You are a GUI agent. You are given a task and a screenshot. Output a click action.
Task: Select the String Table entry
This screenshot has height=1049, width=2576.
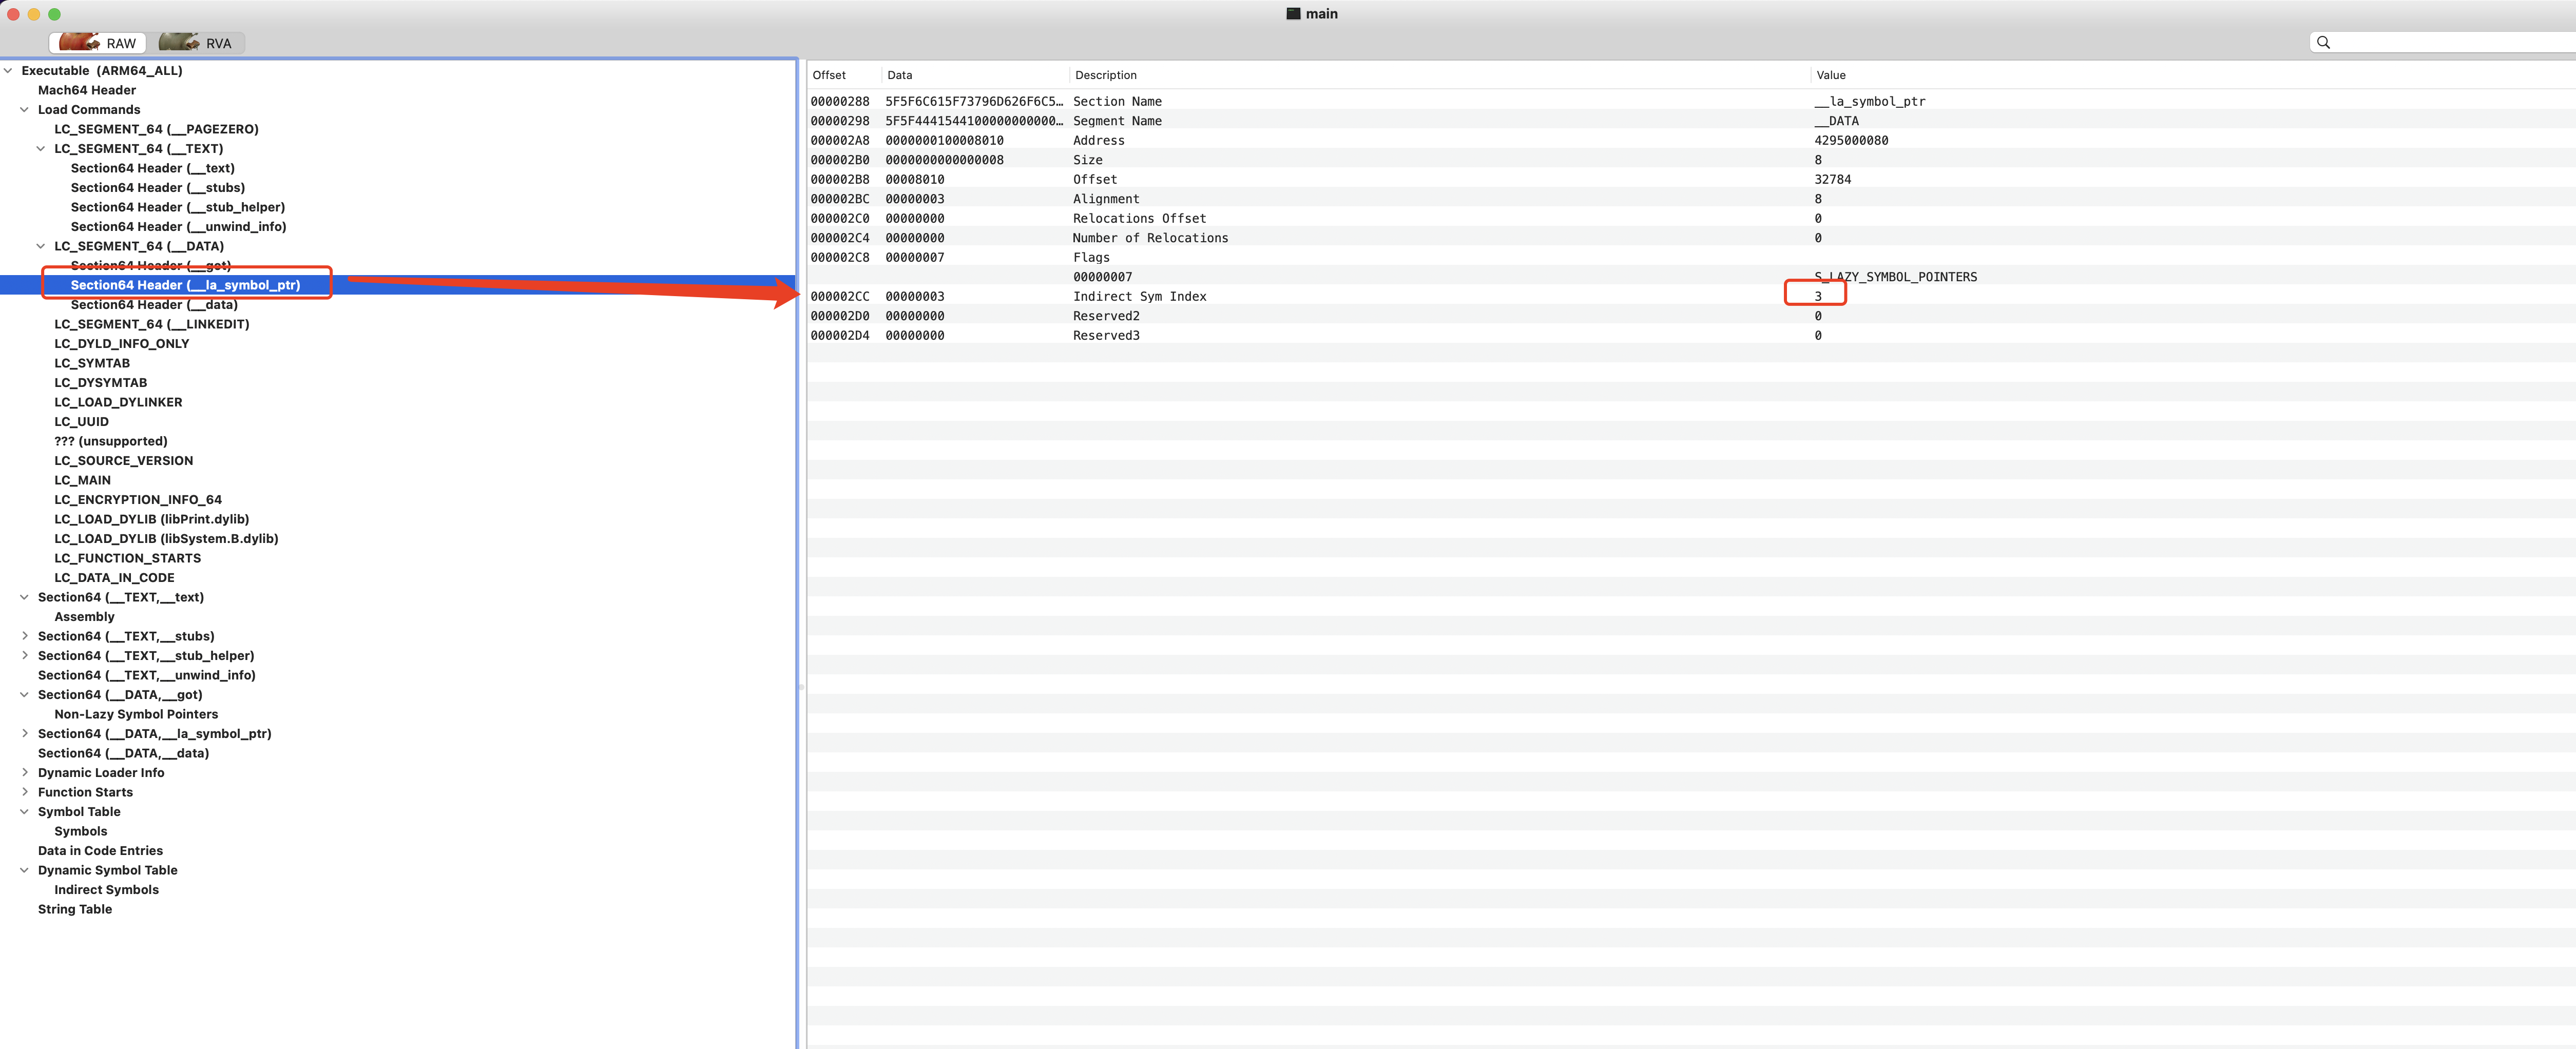tap(75, 909)
